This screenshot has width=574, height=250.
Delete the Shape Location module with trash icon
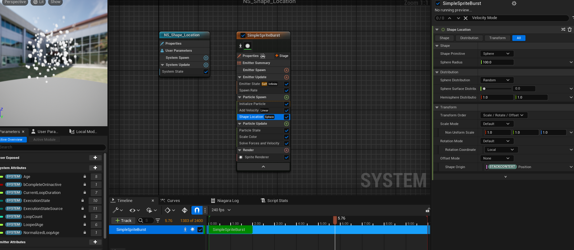[x=570, y=30]
